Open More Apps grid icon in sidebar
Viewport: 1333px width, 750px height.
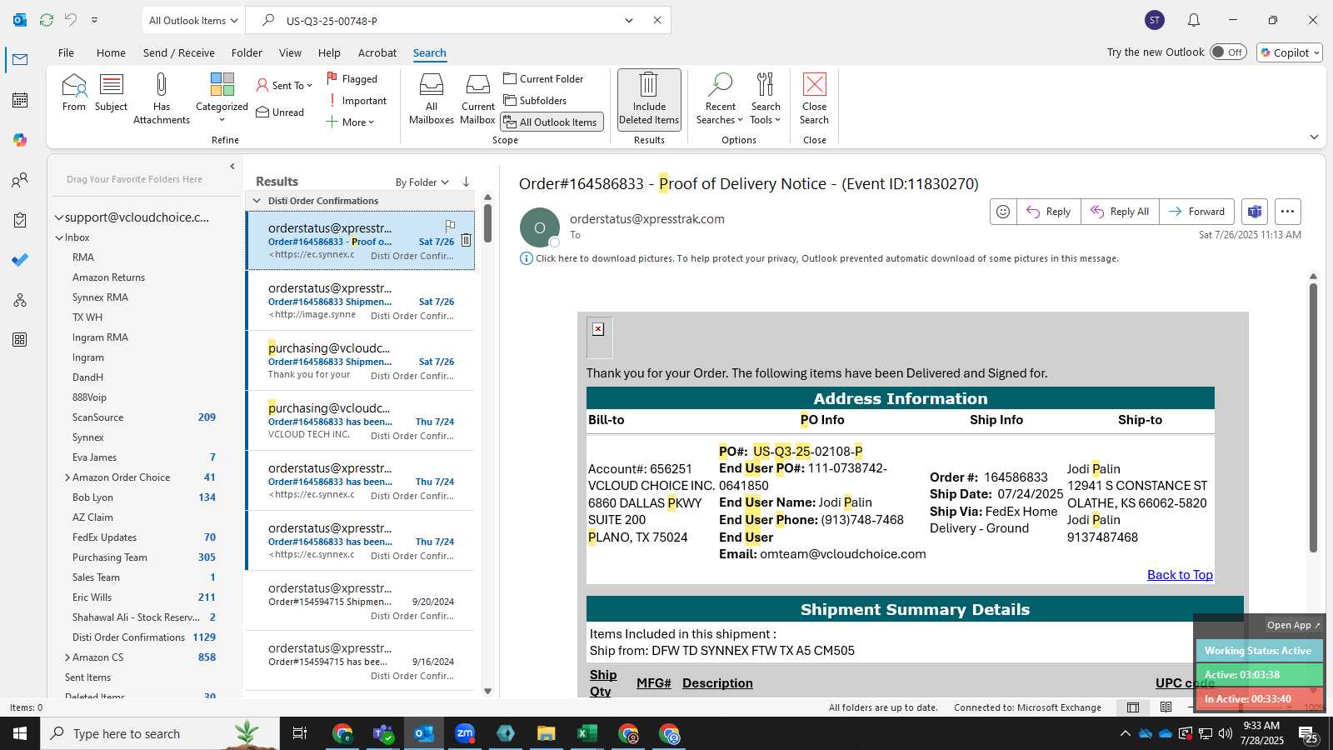pos(20,340)
